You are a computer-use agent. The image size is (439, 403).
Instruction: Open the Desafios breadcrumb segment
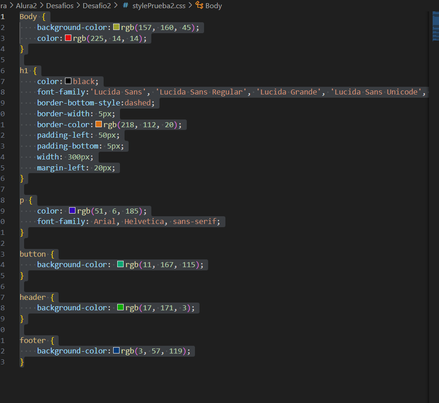[x=60, y=5]
